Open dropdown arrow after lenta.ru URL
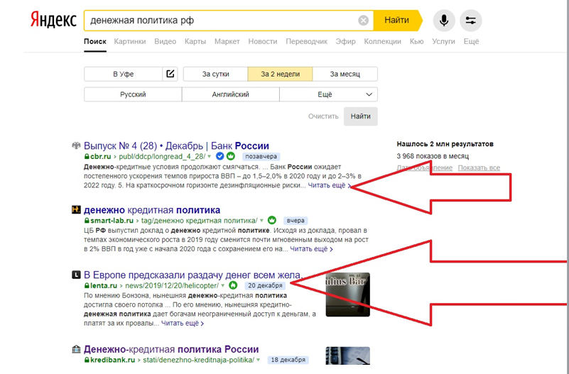The image size is (569, 374). (223, 285)
